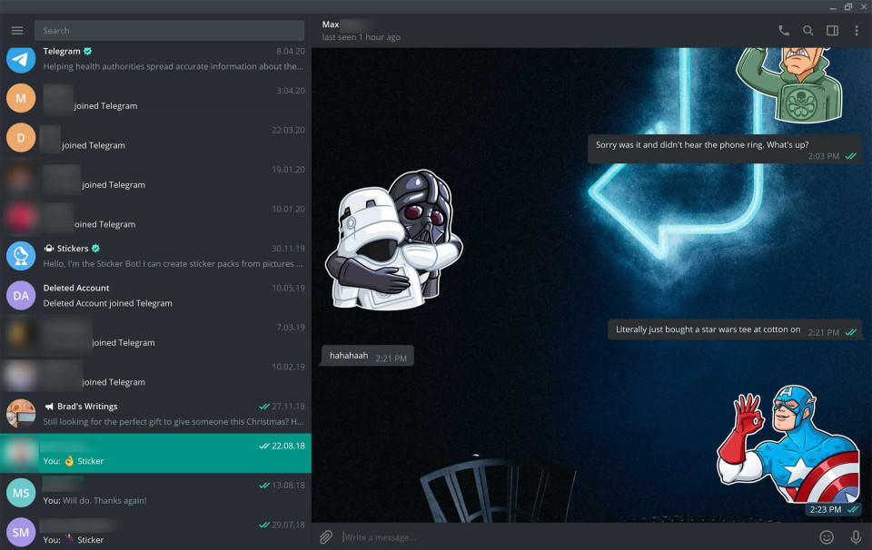872x550 pixels.
Task: Open the hamburger main menu
Action: pos(17,31)
